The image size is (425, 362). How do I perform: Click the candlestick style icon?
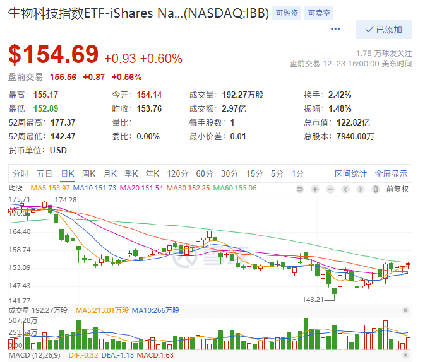pyautogui.click(x=376, y=189)
